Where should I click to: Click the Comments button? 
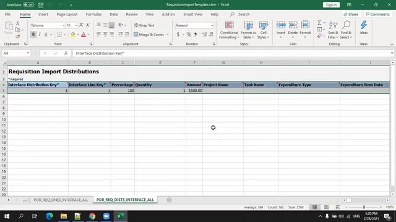[377, 14]
